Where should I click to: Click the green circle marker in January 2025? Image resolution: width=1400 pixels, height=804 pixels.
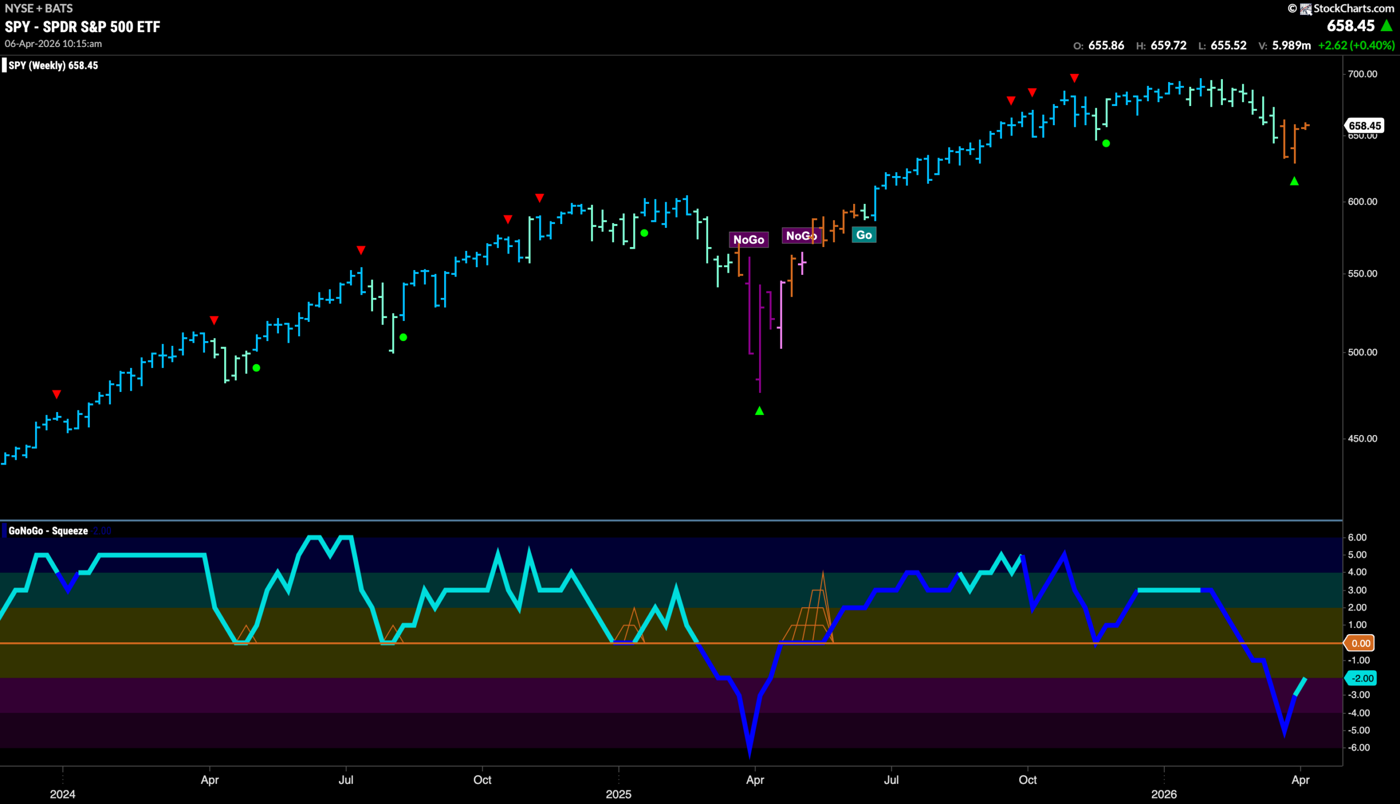coord(644,233)
